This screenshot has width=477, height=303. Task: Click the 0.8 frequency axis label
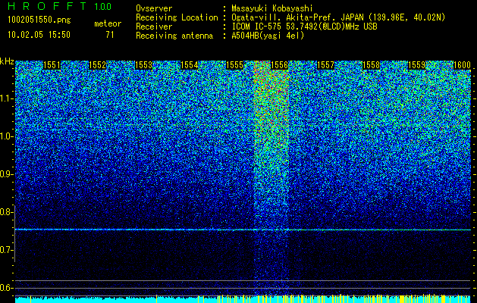[x=6, y=212]
